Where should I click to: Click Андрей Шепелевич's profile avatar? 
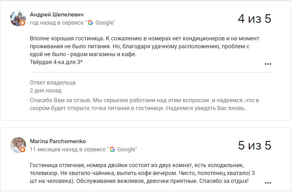click(17, 18)
